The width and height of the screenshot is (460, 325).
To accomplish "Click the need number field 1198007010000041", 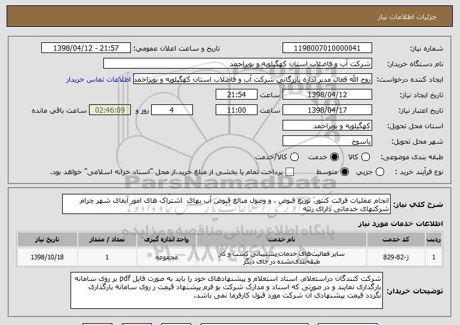I will pyautogui.click(x=327, y=48).
